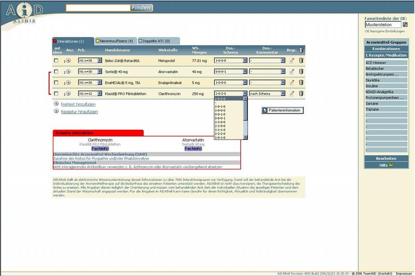This screenshot has height=276, width=415.
Task: Open package size dropdown for Klacid PRO
Action: click(x=90, y=93)
